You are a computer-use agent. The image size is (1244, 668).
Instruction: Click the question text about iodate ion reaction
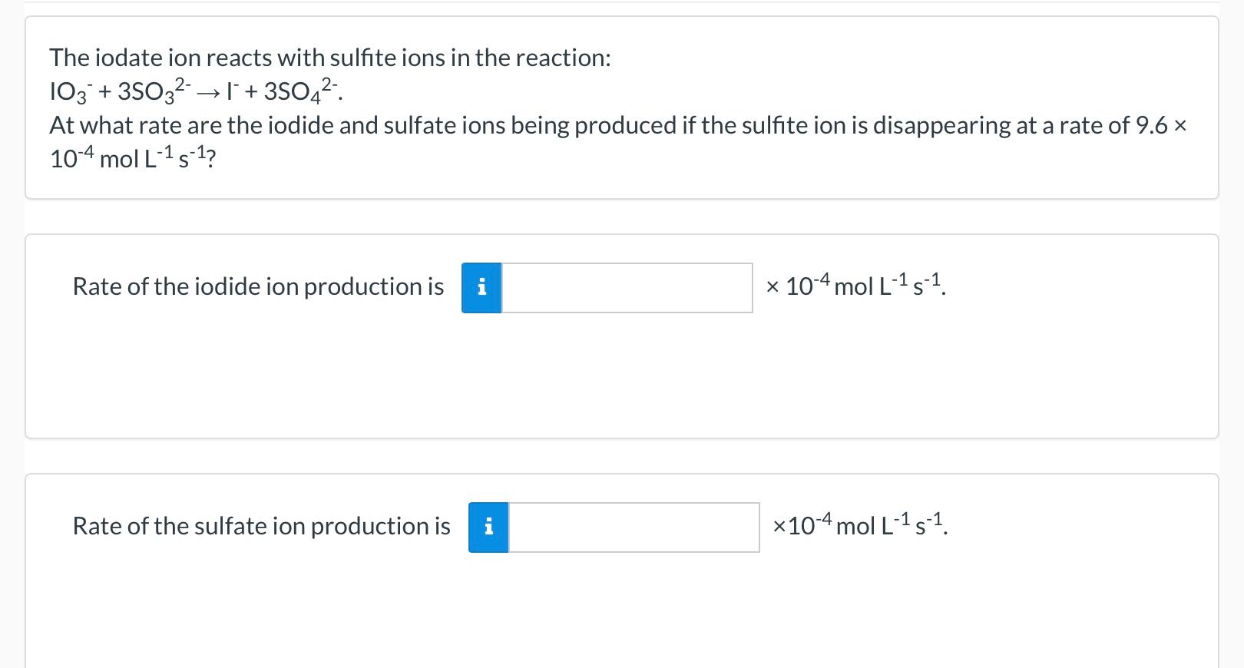click(x=330, y=58)
